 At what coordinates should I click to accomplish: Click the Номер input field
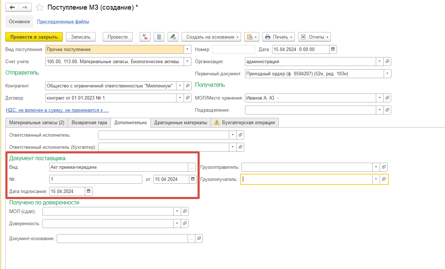coord(234,49)
